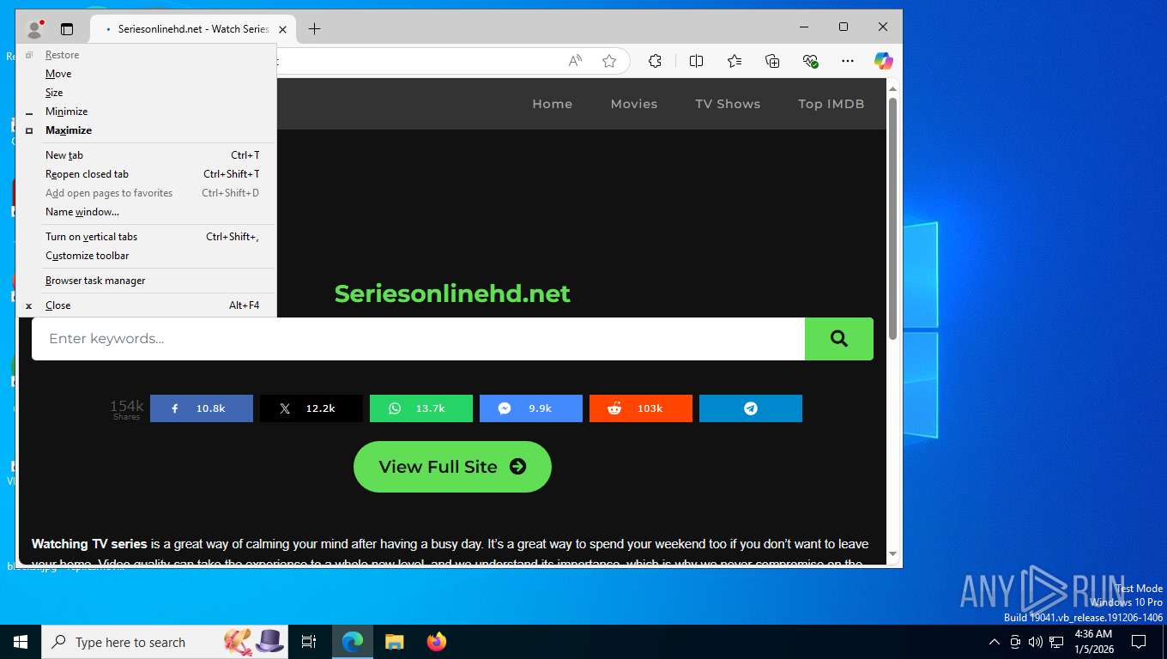Toggle Split screen icon
The height and width of the screenshot is (659, 1167).
(696, 61)
